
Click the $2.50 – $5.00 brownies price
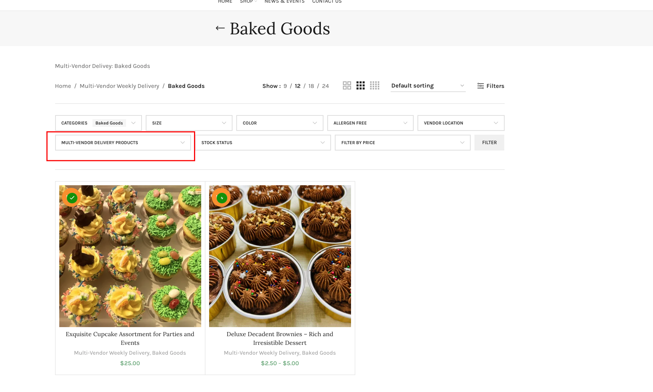(x=280, y=363)
